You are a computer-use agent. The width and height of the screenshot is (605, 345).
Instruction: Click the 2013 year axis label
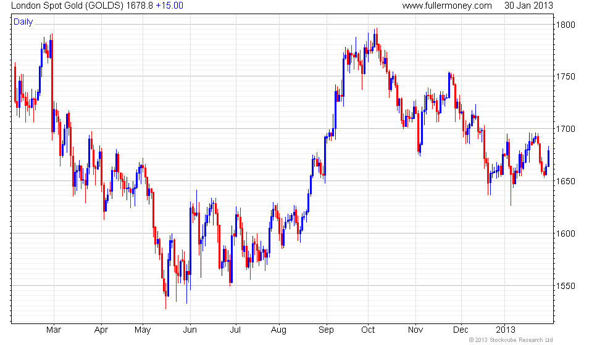(506, 330)
